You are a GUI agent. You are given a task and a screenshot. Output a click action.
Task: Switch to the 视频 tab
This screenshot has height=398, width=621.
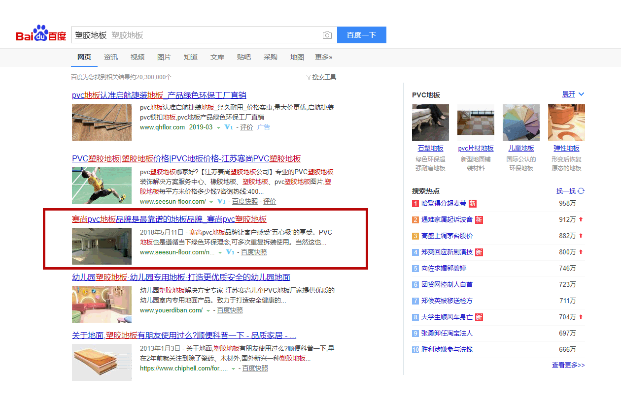138,57
